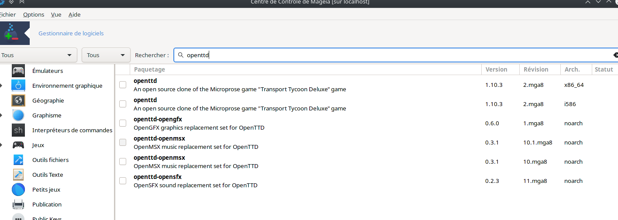The width and height of the screenshot is (618, 220).
Task: Click the 1.mga8 revision cell
Action: tap(533, 123)
